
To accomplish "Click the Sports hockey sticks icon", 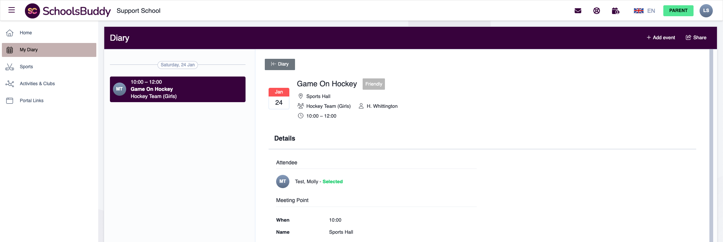I will pos(10,67).
